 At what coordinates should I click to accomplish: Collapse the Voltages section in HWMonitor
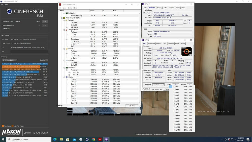pos(64,20)
